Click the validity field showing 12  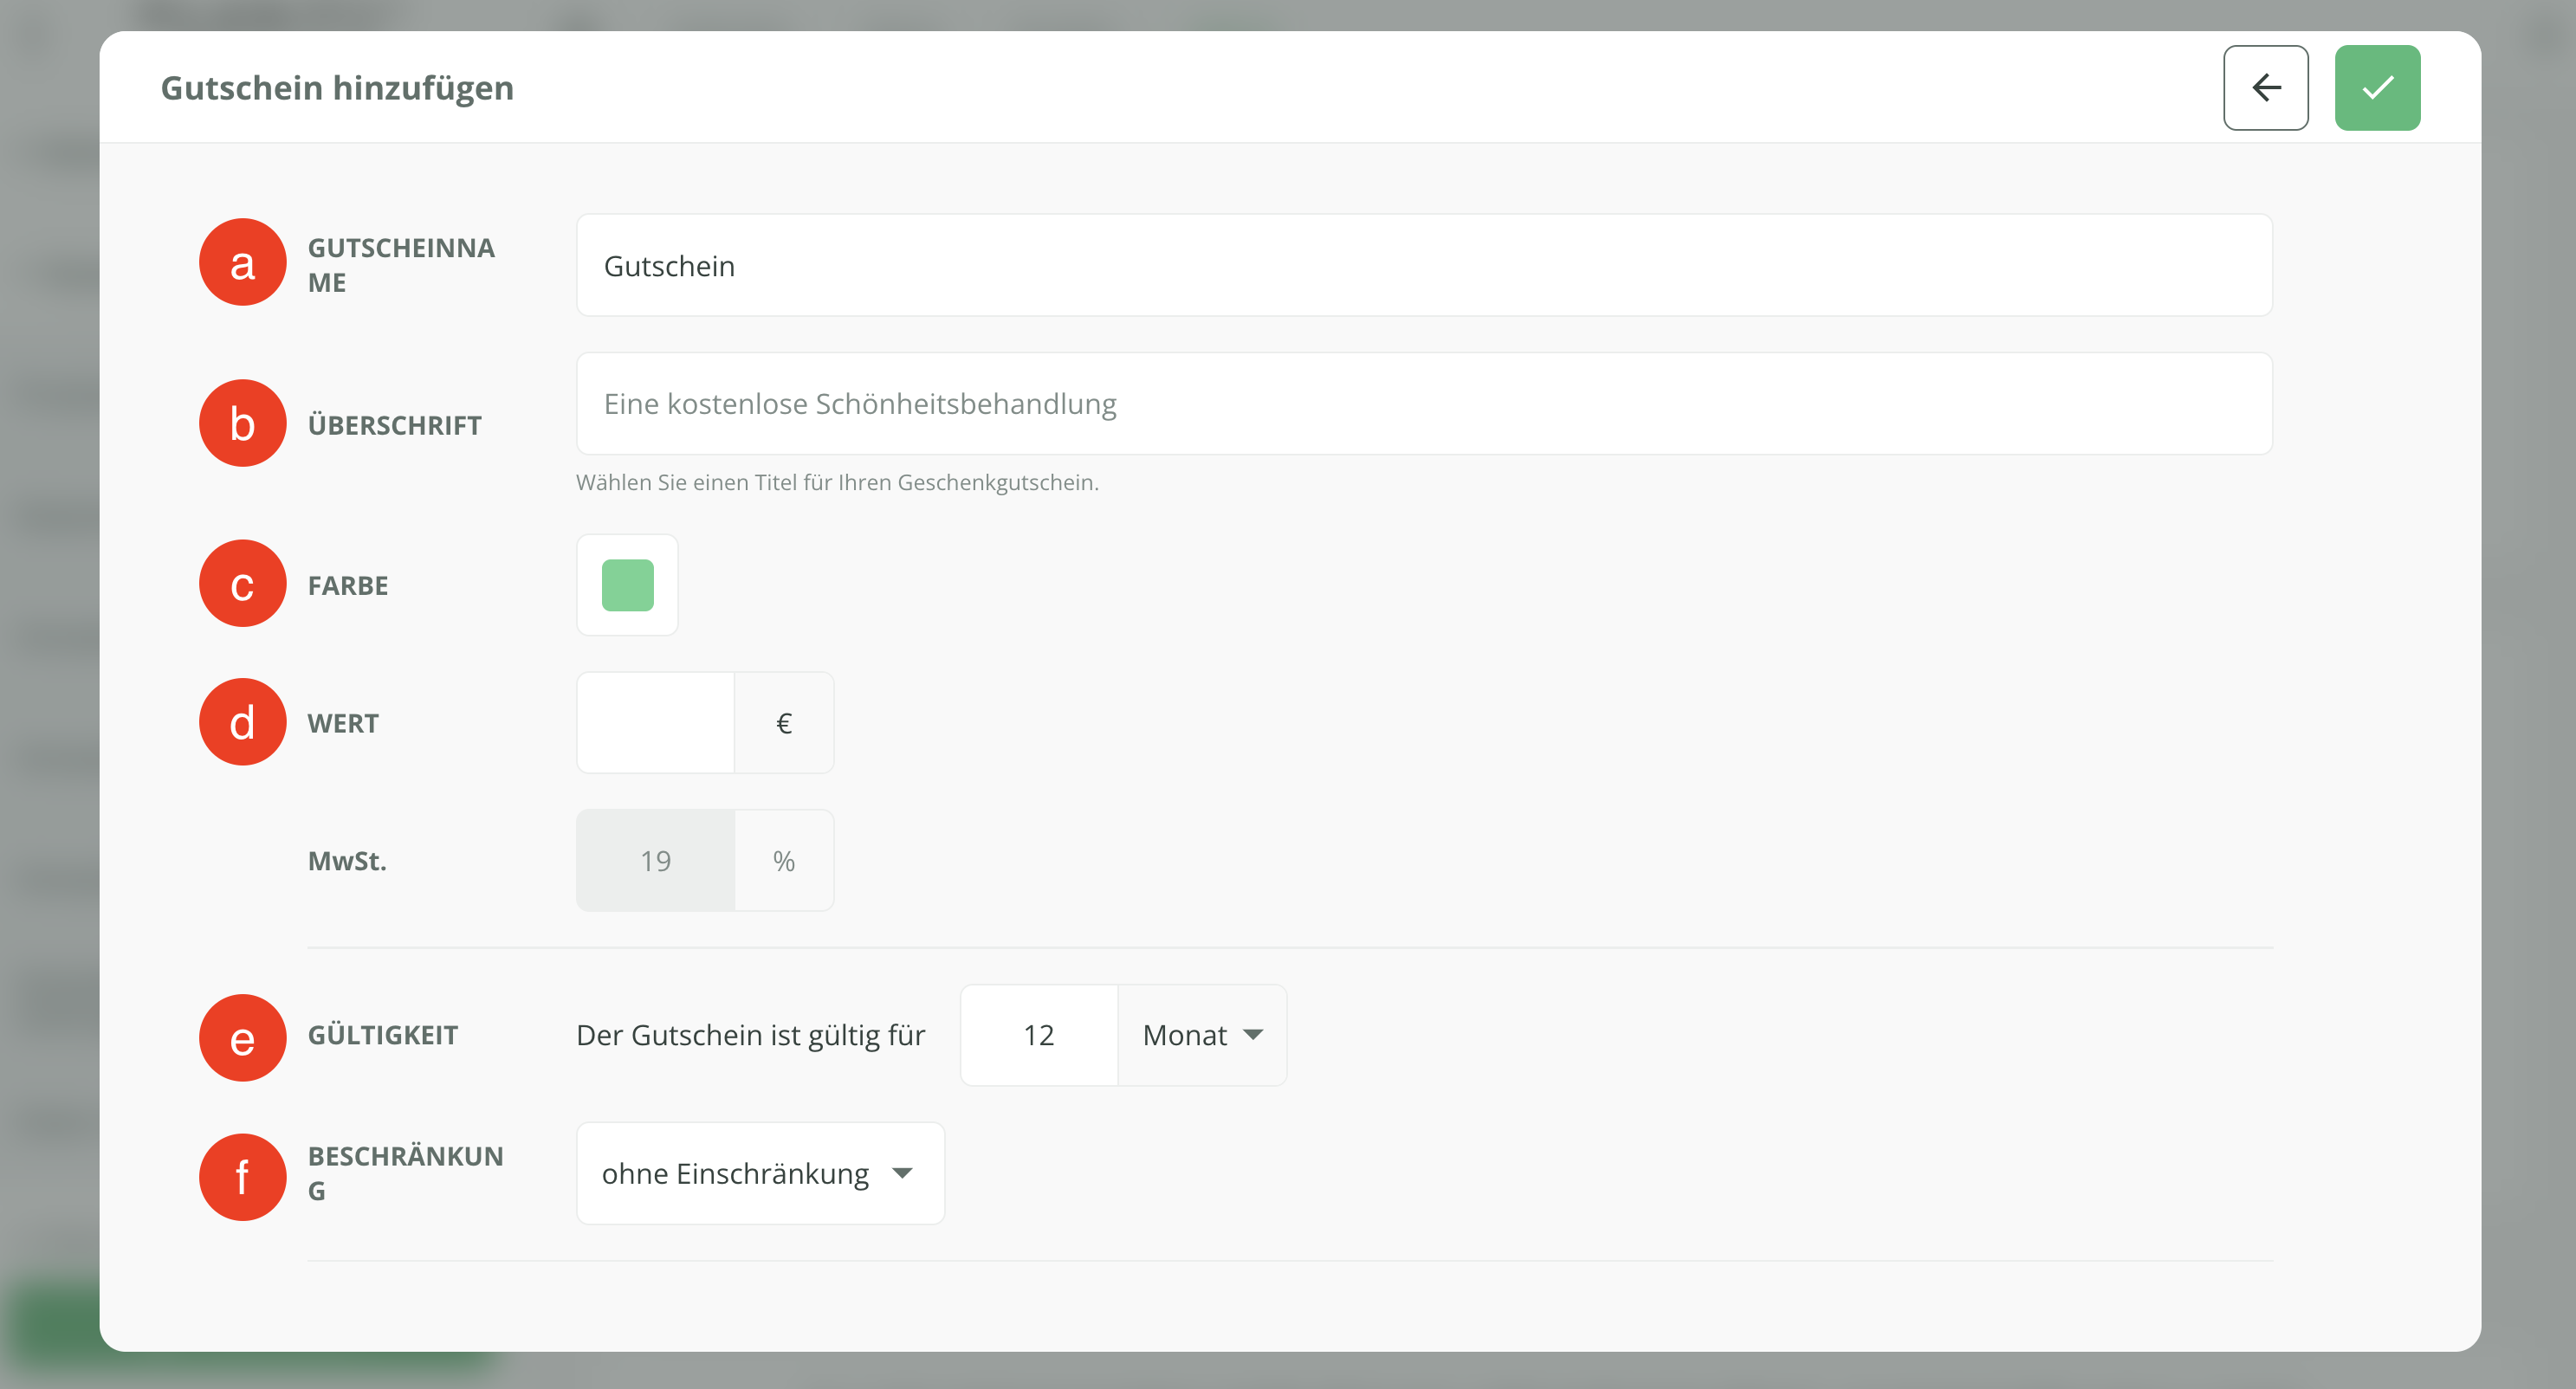coord(1038,1035)
